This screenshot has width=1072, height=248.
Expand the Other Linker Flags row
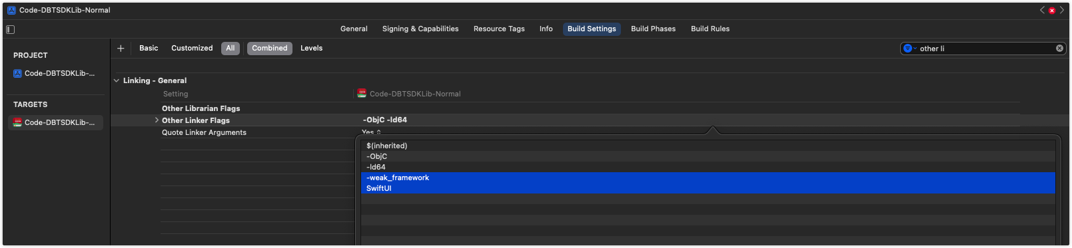tap(157, 120)
